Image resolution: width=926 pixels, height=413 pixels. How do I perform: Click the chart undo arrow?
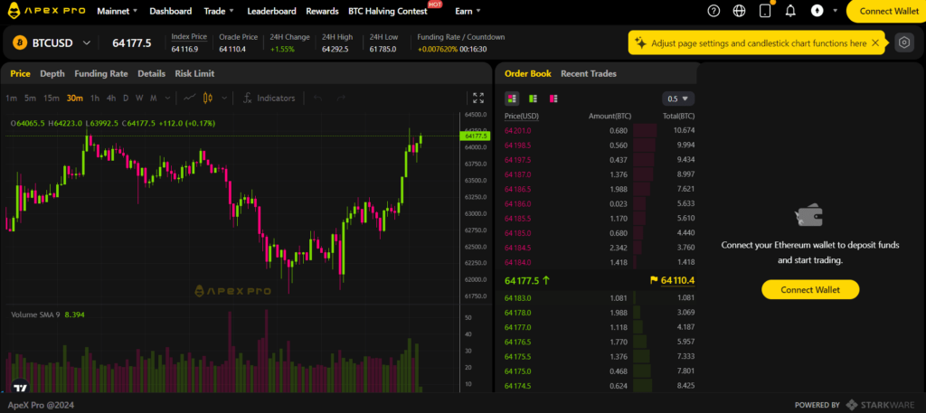coord(317,98)
